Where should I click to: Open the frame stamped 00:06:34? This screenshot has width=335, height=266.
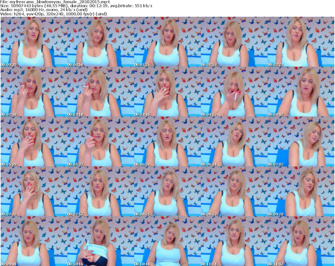point(234,142)
